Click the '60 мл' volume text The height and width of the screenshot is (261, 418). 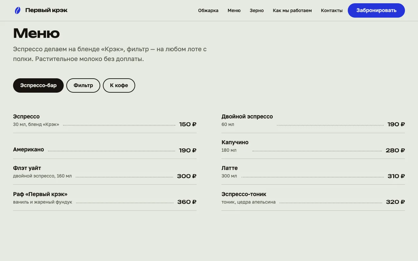pos(228,124)
